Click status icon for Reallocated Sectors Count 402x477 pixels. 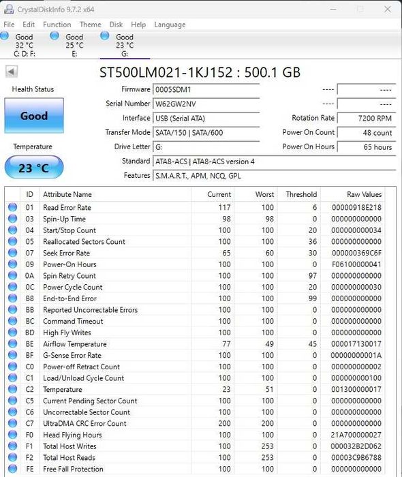pyautogui.click(x=12, y=241)
